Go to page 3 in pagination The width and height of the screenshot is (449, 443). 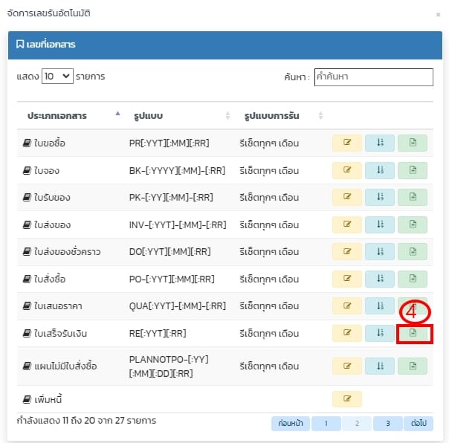click(387, 424)
